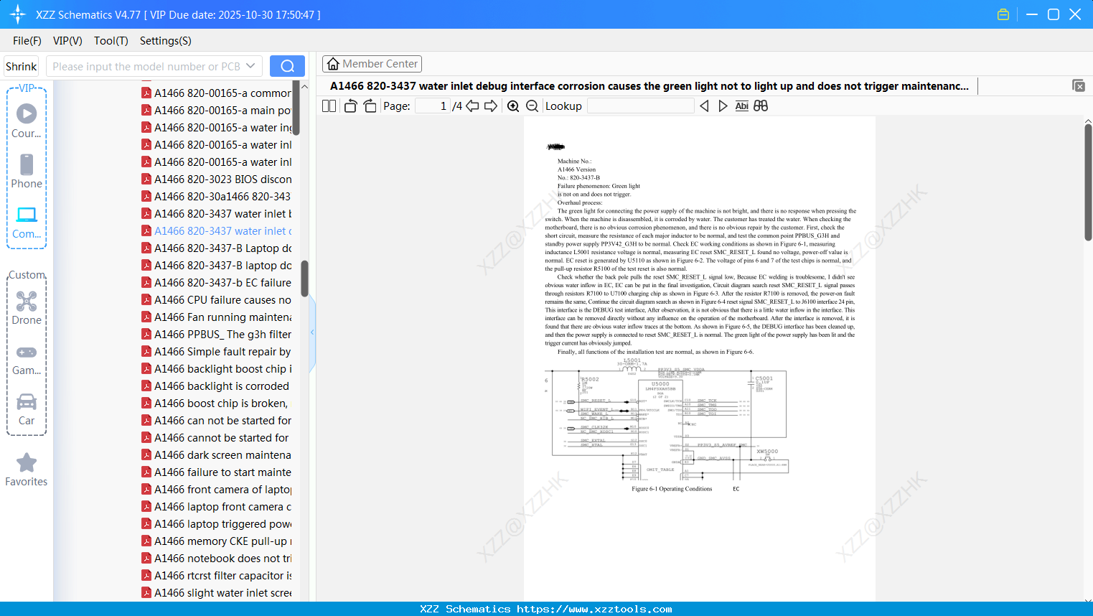Screen dimensions: 1093x616
Task: Click the Lookup text field
Action: 640,106
